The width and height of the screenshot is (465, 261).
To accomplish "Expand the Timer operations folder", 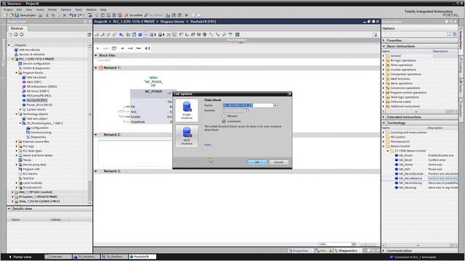I will point(384,65).
